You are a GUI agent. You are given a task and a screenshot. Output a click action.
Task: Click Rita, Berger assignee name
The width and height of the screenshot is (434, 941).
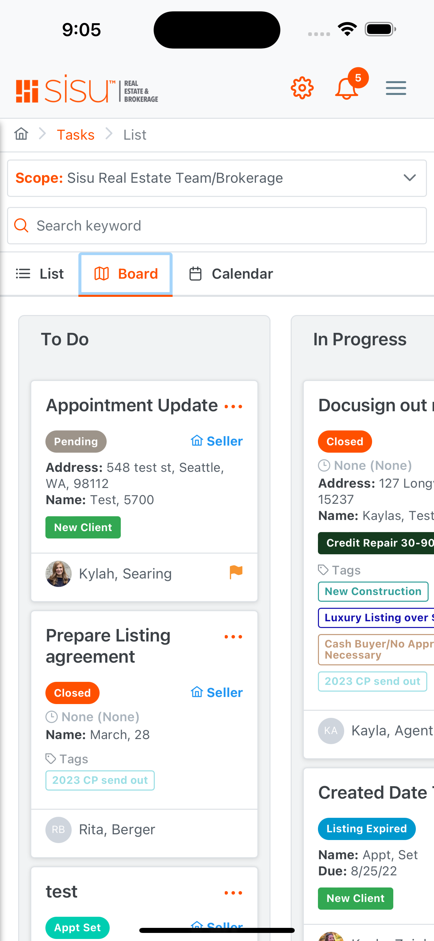pyautogui.click(x=117, y=830)
